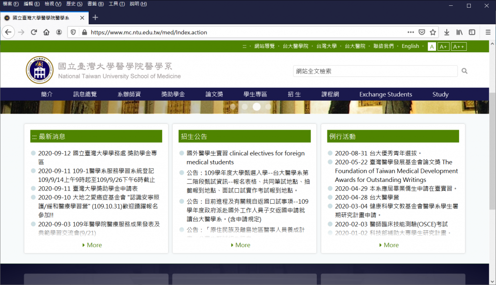This screenshot has height=285, width=496.
Task: Open the Firefox account icon
Action: (x=59, y=32)
